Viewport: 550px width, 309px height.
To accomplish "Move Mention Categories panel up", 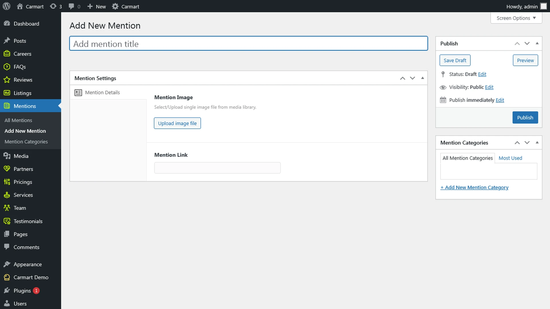I will [x=517, y=142].
